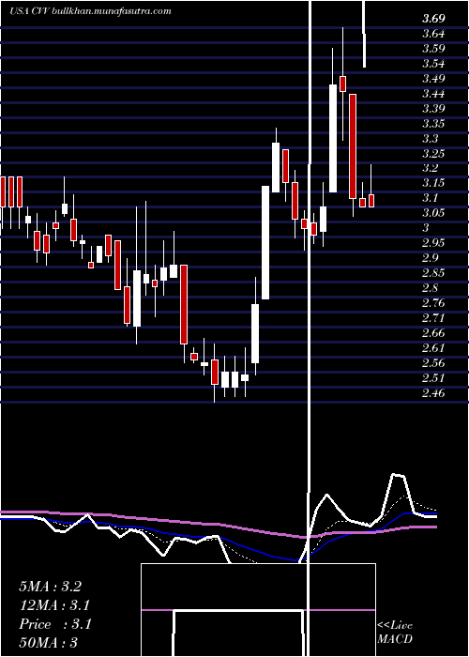The height and width of the screenshot is (657, 469).
Task: Click the 2.8 price axis label
Action: pos(431,288)
